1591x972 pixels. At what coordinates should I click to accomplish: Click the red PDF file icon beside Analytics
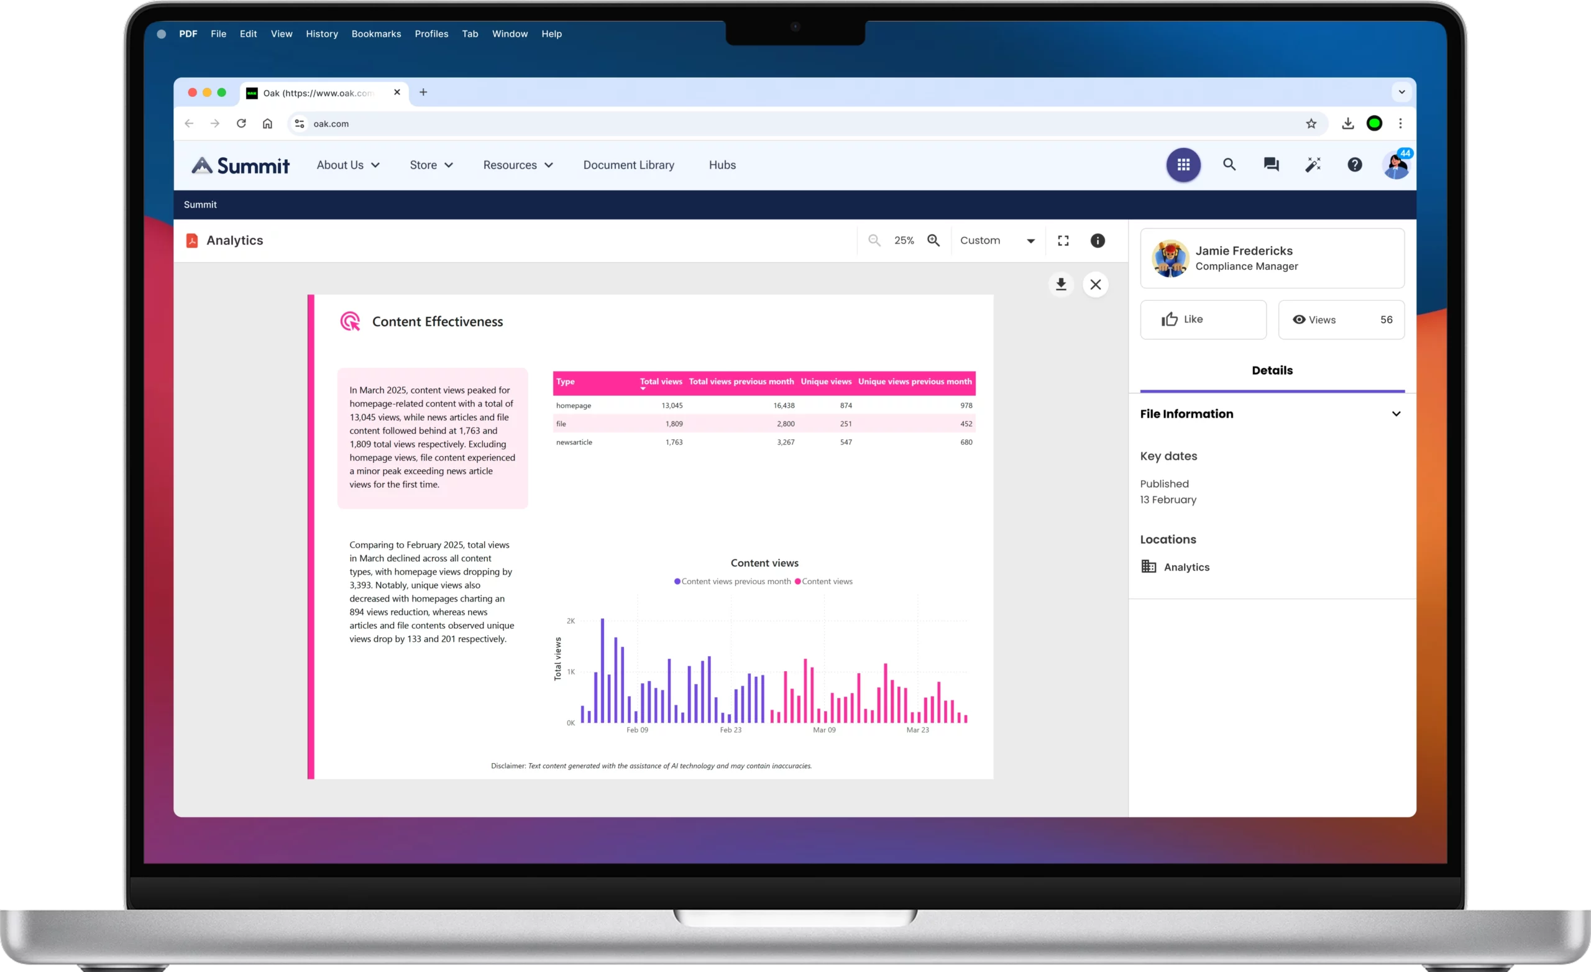[192, 241]
